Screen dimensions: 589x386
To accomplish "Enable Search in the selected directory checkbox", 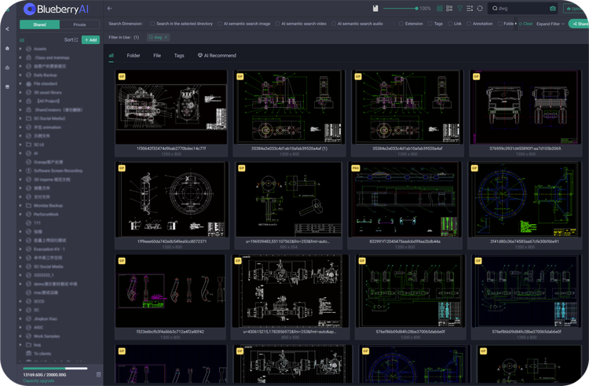I will pos(152,24).
